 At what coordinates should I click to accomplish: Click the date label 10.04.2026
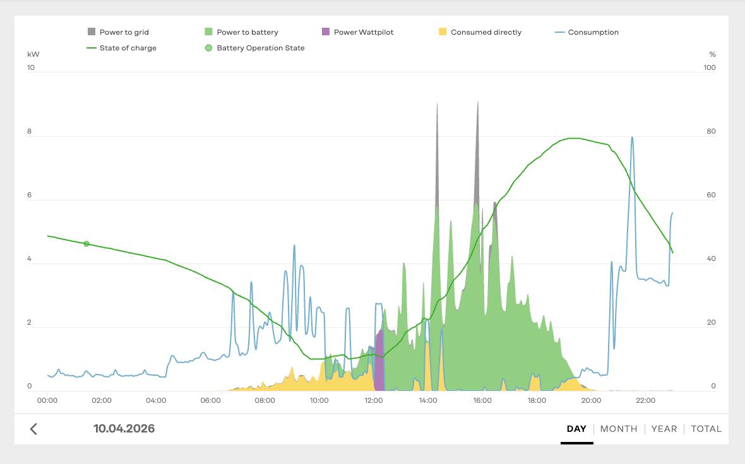124,428
